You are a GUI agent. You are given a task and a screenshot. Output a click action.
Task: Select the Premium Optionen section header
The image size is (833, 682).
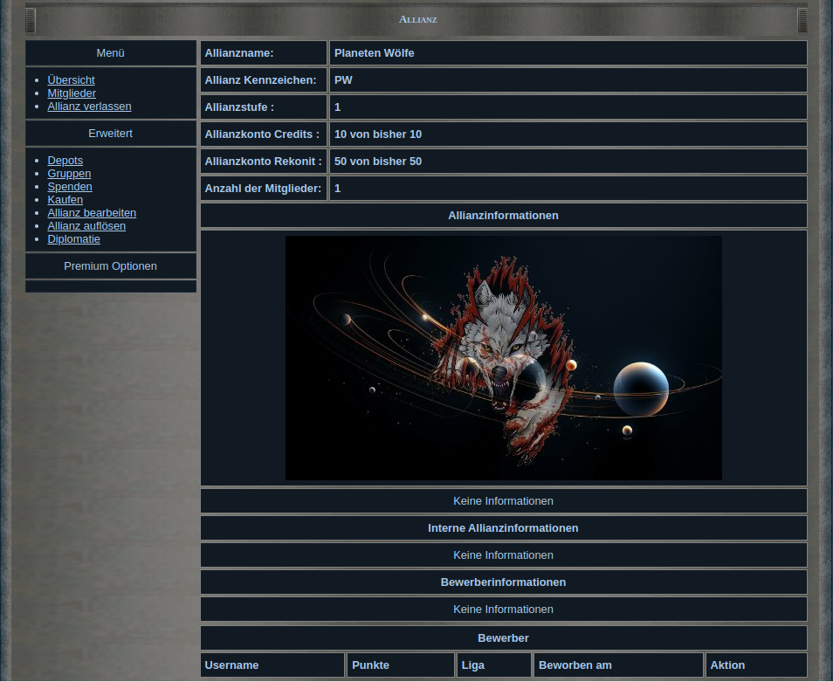click(111, 266)
